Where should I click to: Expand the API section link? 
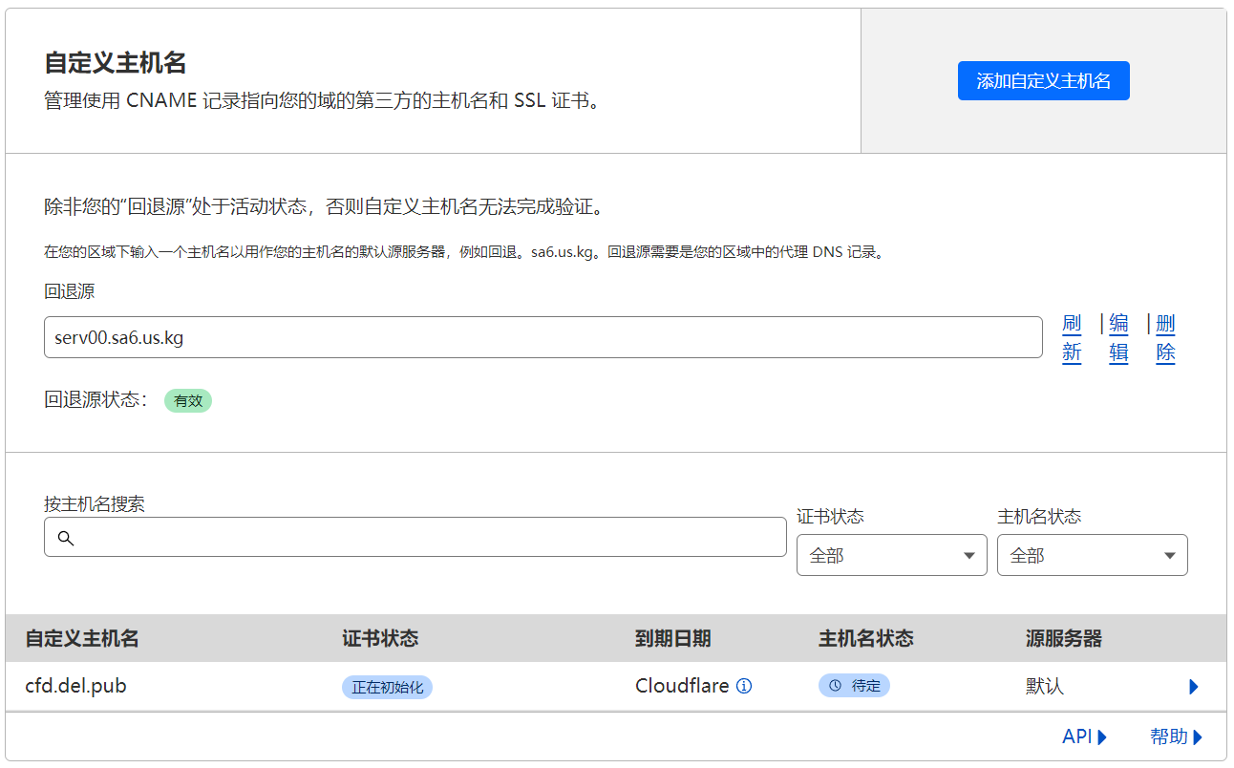coord(1084,736)
